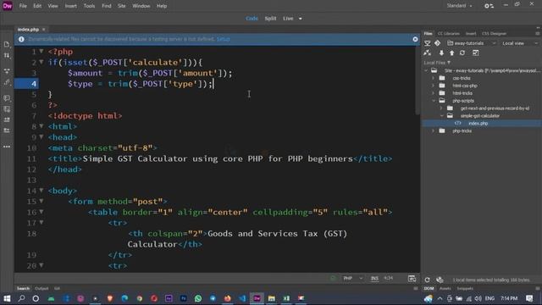The image size is (542, 305).
Task: Click the sync settings gear icon at top right
Action: pos(489,6)
